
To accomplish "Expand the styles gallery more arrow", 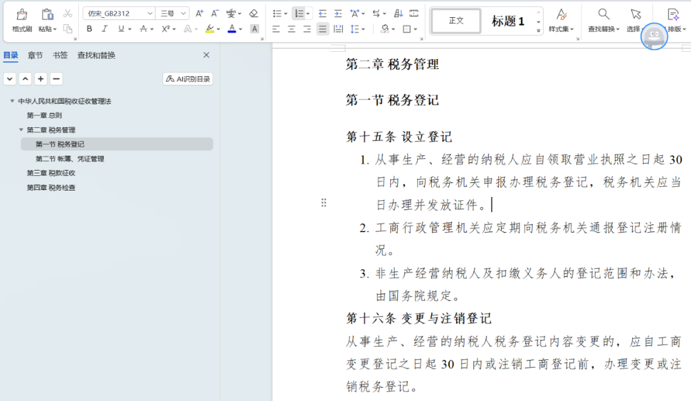I will click(x=538, y=31).
